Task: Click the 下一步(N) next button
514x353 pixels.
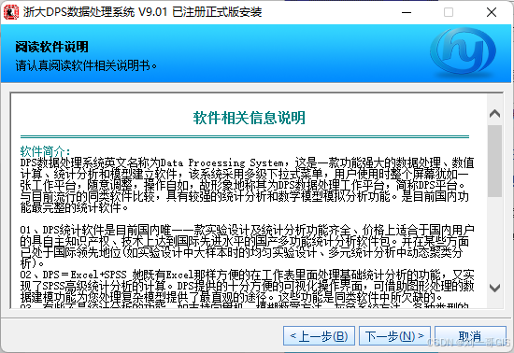Action: [x=394, y=336]
